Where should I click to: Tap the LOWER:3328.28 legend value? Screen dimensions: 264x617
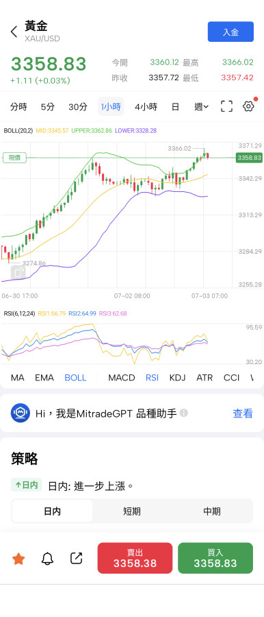pos(136,130)
